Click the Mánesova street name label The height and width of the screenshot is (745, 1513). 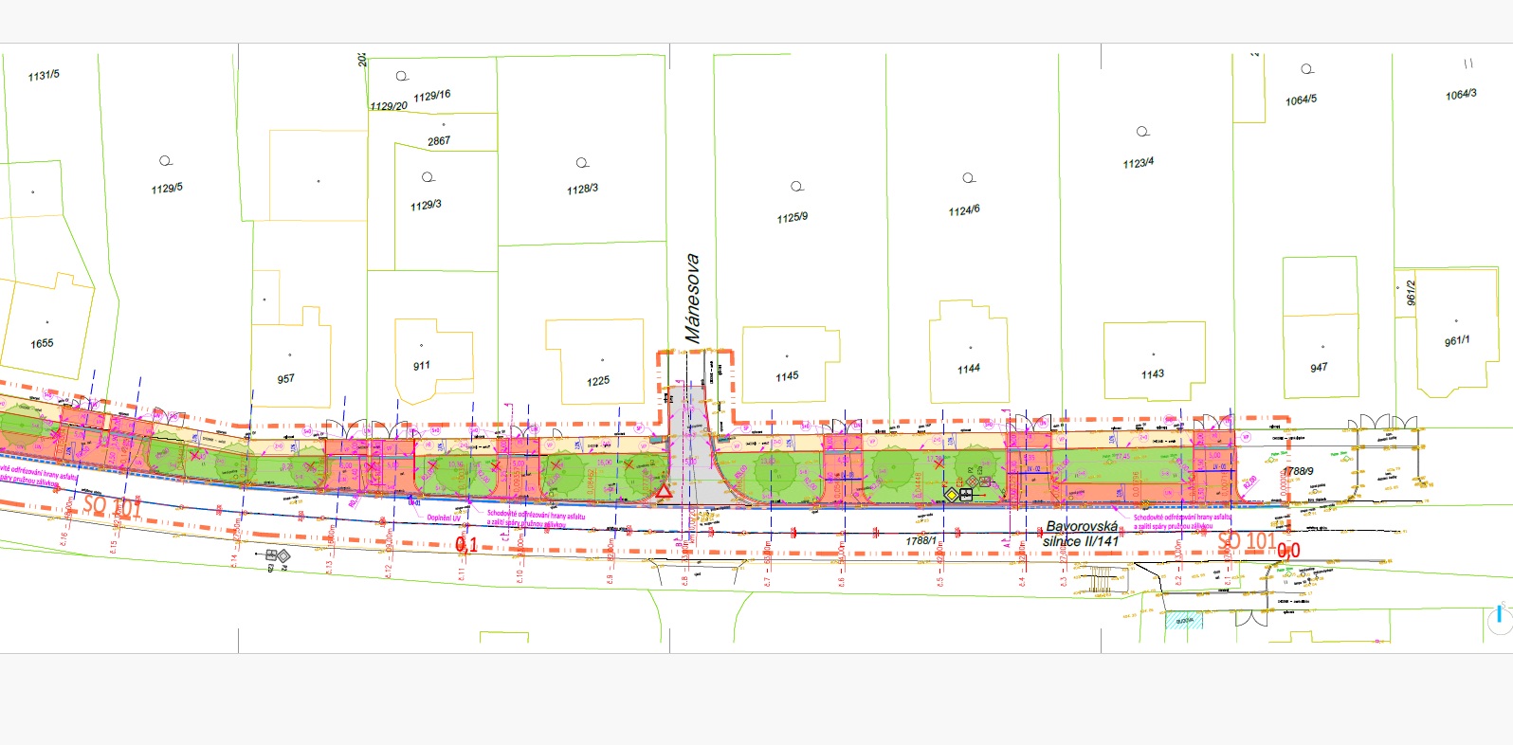point(693,298)
